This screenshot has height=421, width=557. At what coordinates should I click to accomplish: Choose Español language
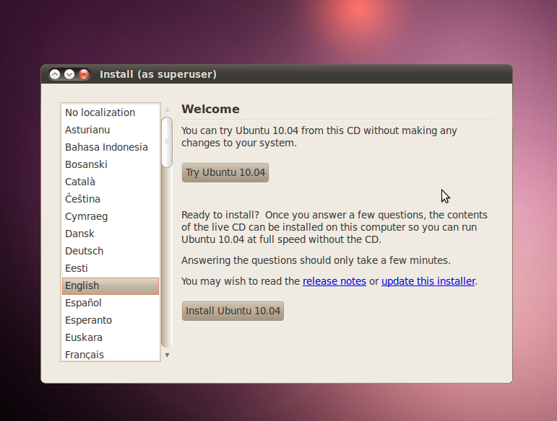pos(111,303)
